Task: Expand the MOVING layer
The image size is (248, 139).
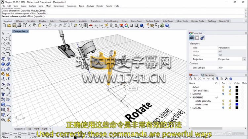Action: point(190,94)
